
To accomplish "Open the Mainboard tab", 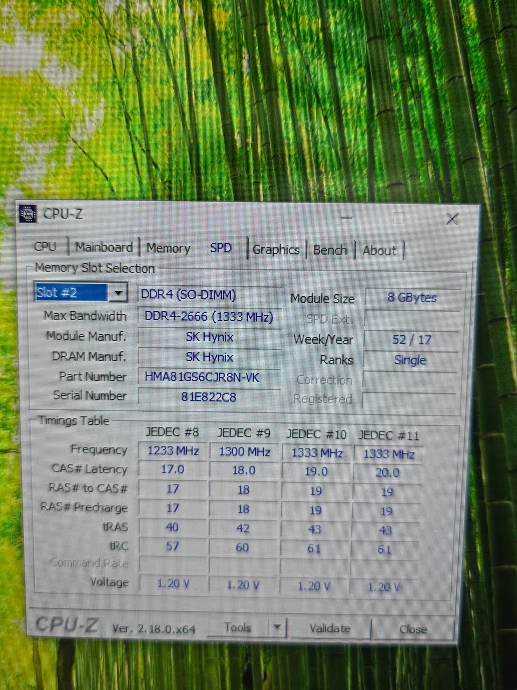I will [104, 247].
